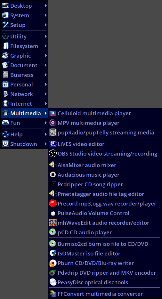Screen dimensions: 162x299
Task: Click the PulseAudio Volume Control icon
Action: [53, 213]
